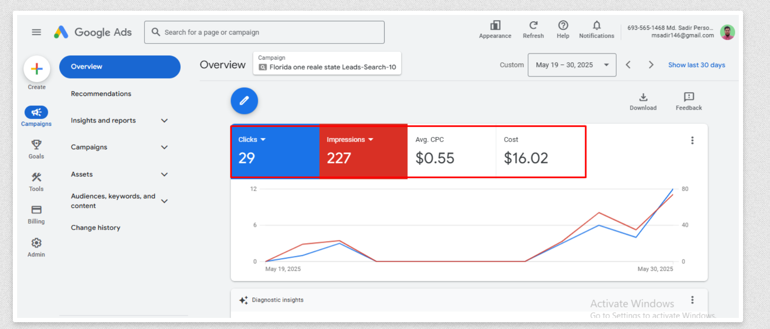Open the account profile avatar
This screenshot has width=770, height=329.
(x=727, y=32)
